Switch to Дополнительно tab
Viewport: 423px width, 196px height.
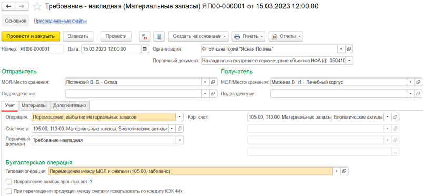[x=70, y=105]
